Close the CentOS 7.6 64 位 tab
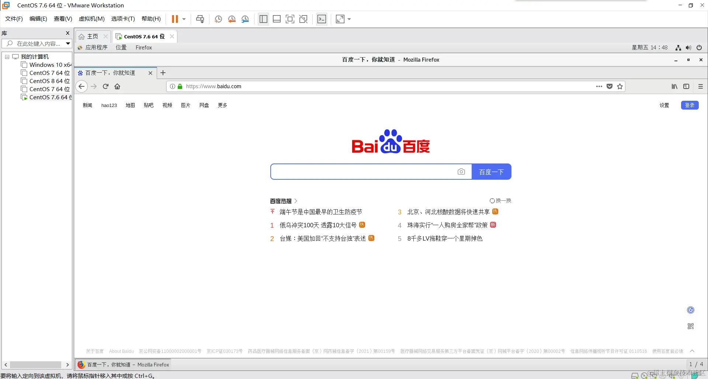Viewport: 708px width, 379px height. click(172, 36)
